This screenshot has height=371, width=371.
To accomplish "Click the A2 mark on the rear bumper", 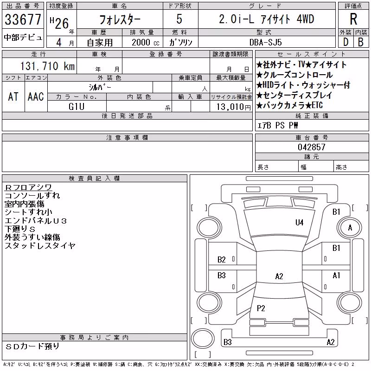I will [x=331, y=342].
